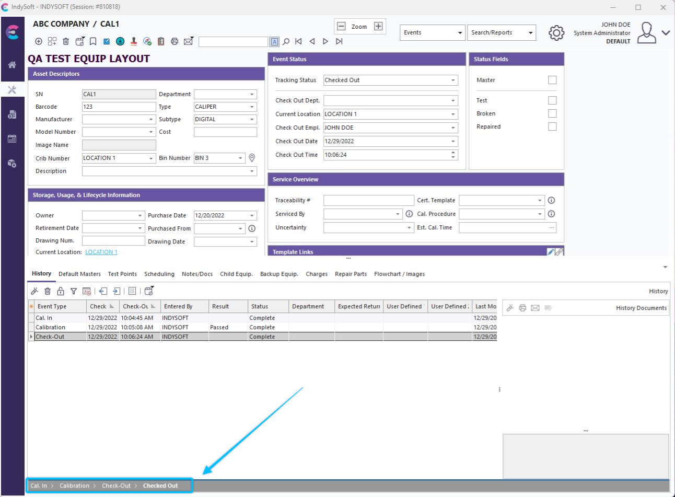The image size is (675, 497).
Task: Open the Search/Reports dropdown
Action: 502,32
